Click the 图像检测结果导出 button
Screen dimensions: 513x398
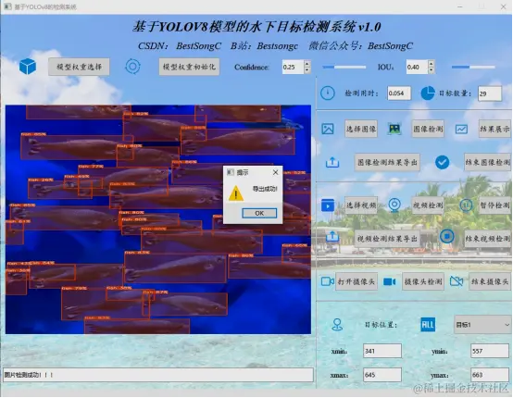click(x=387, y=162)
